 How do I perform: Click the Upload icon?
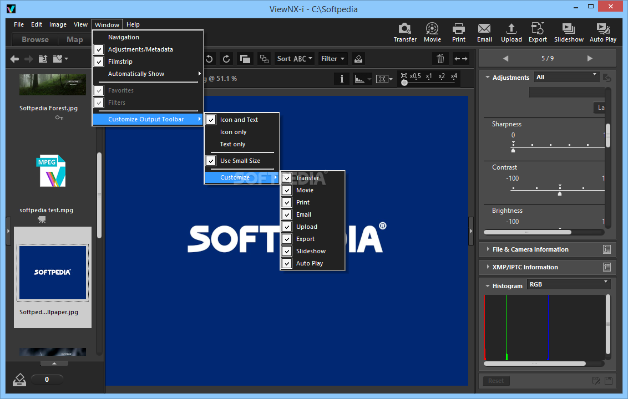point(511,28)
